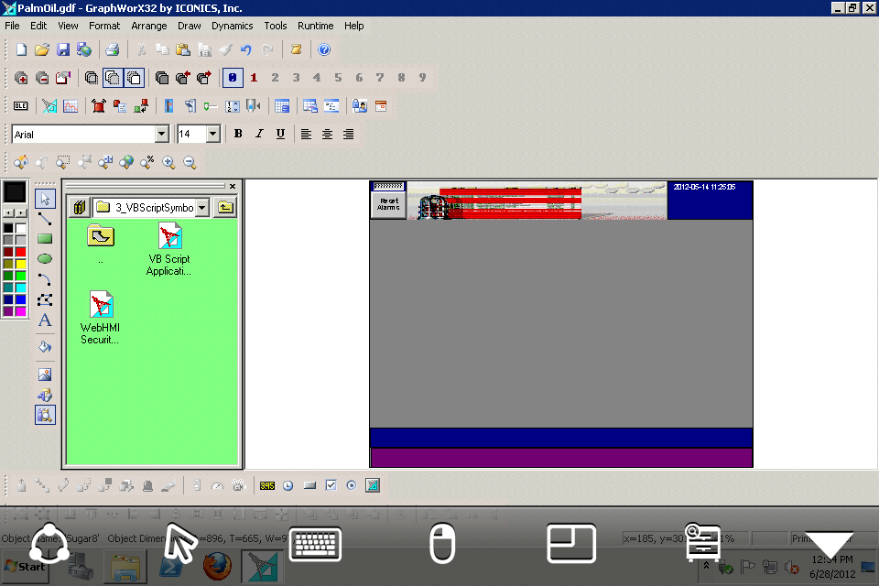Click the Zoom Out magnifier icon
The image size is (879, 586).
click(190, 163)
